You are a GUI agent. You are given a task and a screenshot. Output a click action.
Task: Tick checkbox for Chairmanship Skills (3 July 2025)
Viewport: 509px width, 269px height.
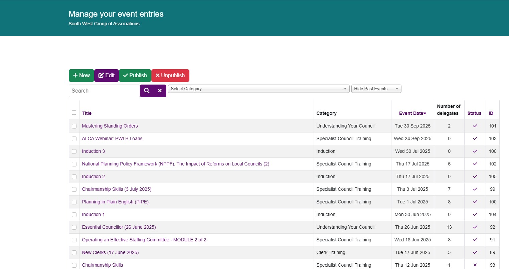pyautogui.click(x=74, y=189)
